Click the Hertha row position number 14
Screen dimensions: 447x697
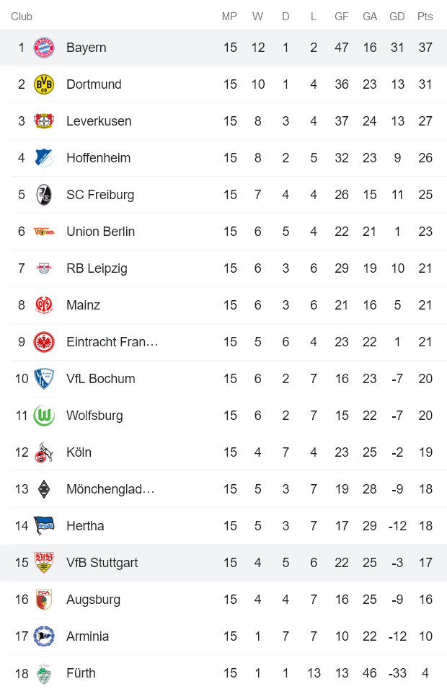(x=22, y=526)
